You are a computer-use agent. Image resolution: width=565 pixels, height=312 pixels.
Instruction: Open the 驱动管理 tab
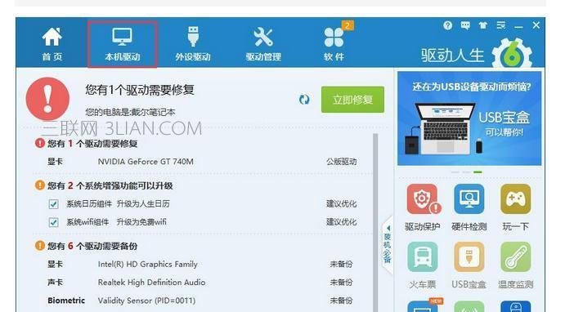pyautogui.click(x=263, y=44)
